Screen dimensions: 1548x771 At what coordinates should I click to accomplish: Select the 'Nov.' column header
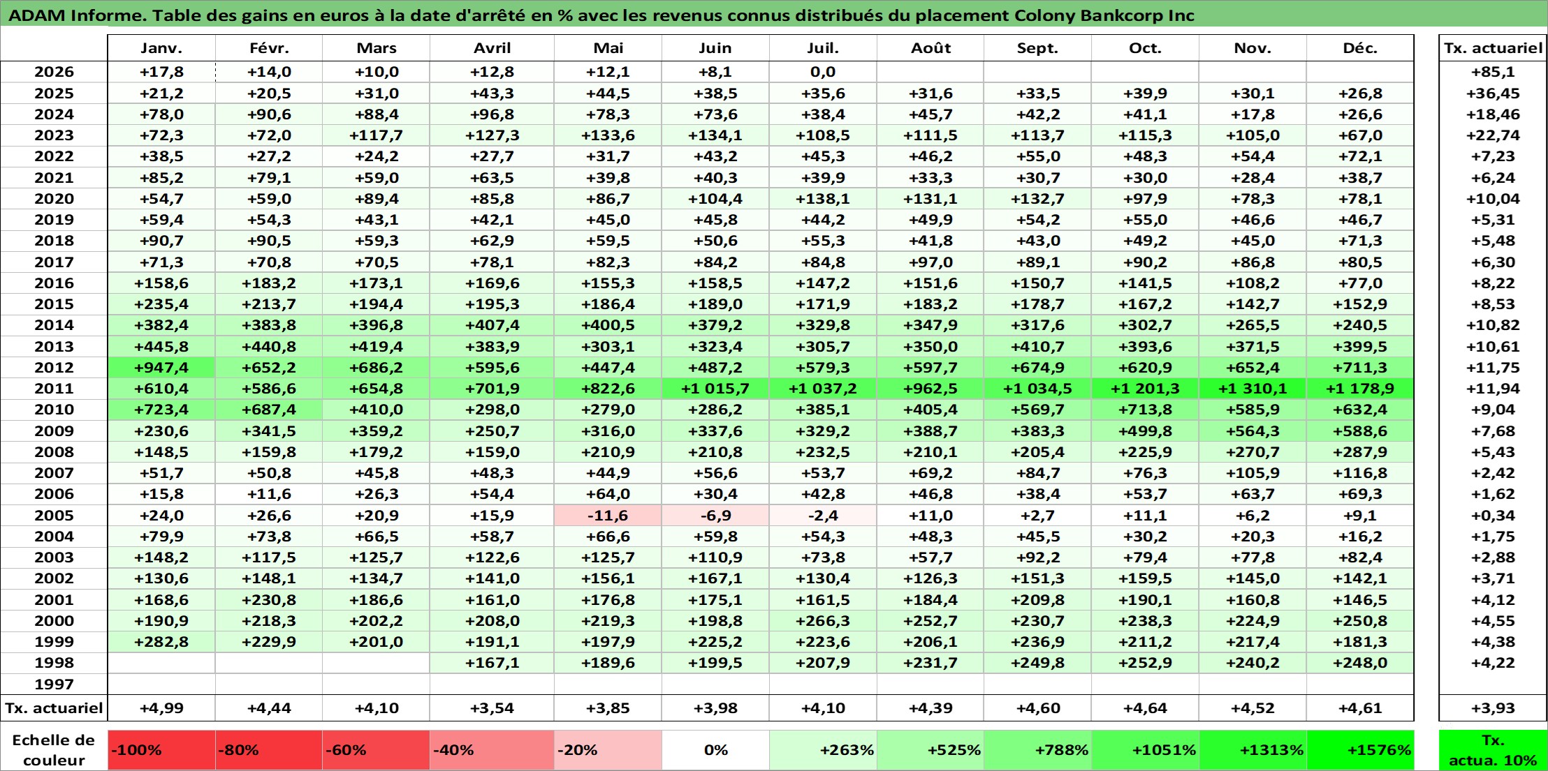pos(1253,48)
